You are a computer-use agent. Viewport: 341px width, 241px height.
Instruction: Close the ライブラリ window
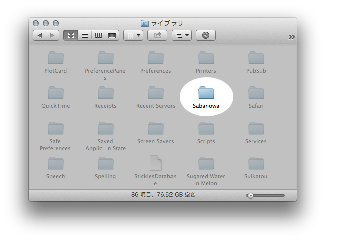pyautogui.click(x=36, y=23)
